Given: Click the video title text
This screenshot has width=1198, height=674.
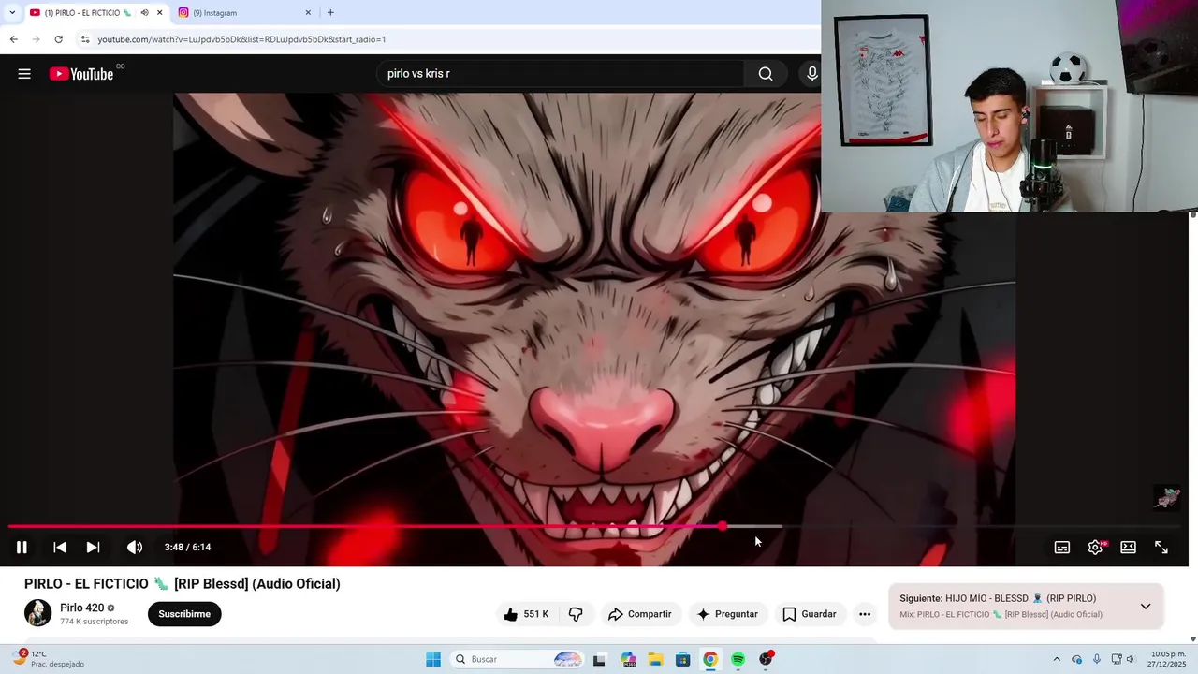Looking at the screenshot, I should coord(183,584).
